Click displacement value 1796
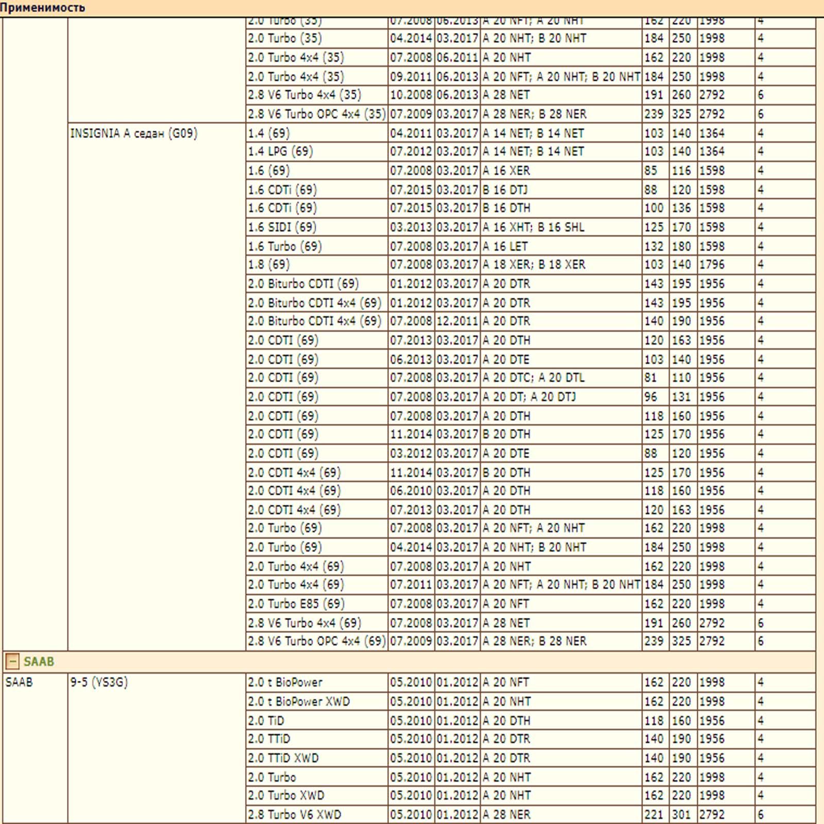Screen dimensions: 824x824 (x=712, y=265)
